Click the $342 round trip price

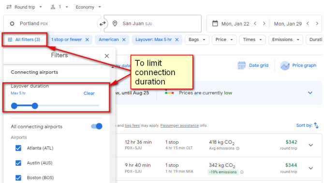point(291,142)
